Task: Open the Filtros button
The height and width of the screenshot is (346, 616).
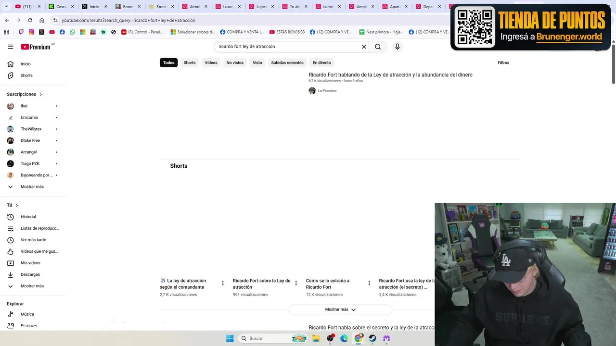Action: click(x=503, y=62)
